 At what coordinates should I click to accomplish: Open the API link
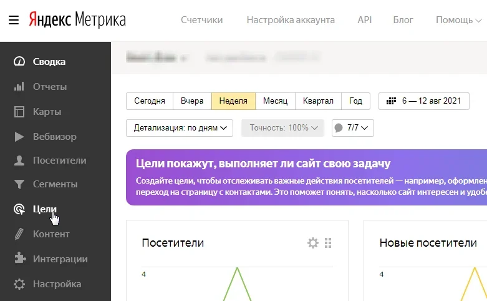pos(365,20)
